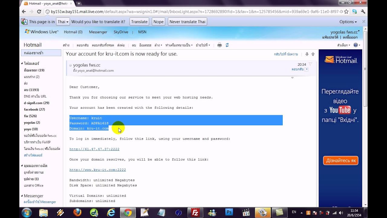The image size is (387, 218).
Task: Open translate Options dropdown
Action: [348, 22]
